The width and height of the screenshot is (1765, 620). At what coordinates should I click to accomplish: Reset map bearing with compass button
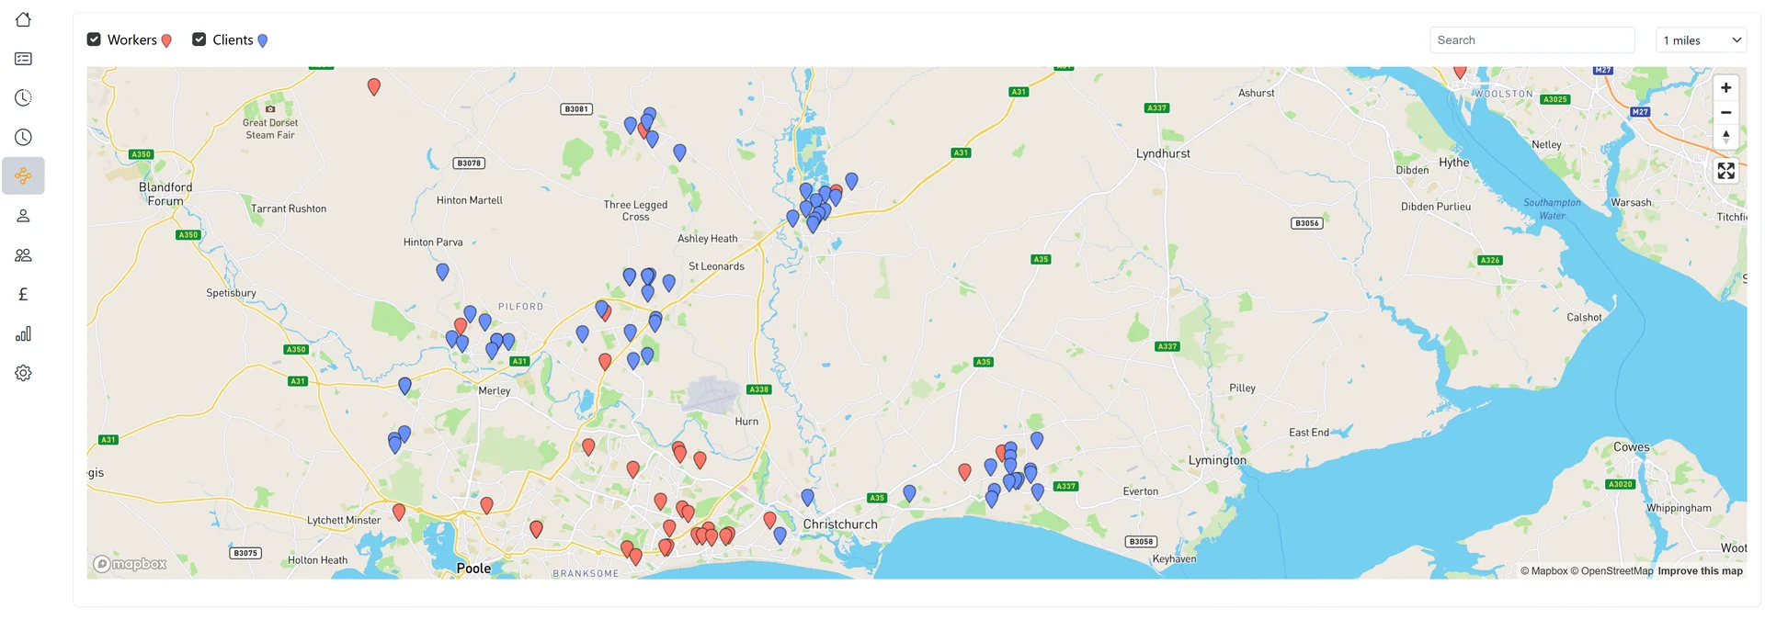click(1725, 137)
